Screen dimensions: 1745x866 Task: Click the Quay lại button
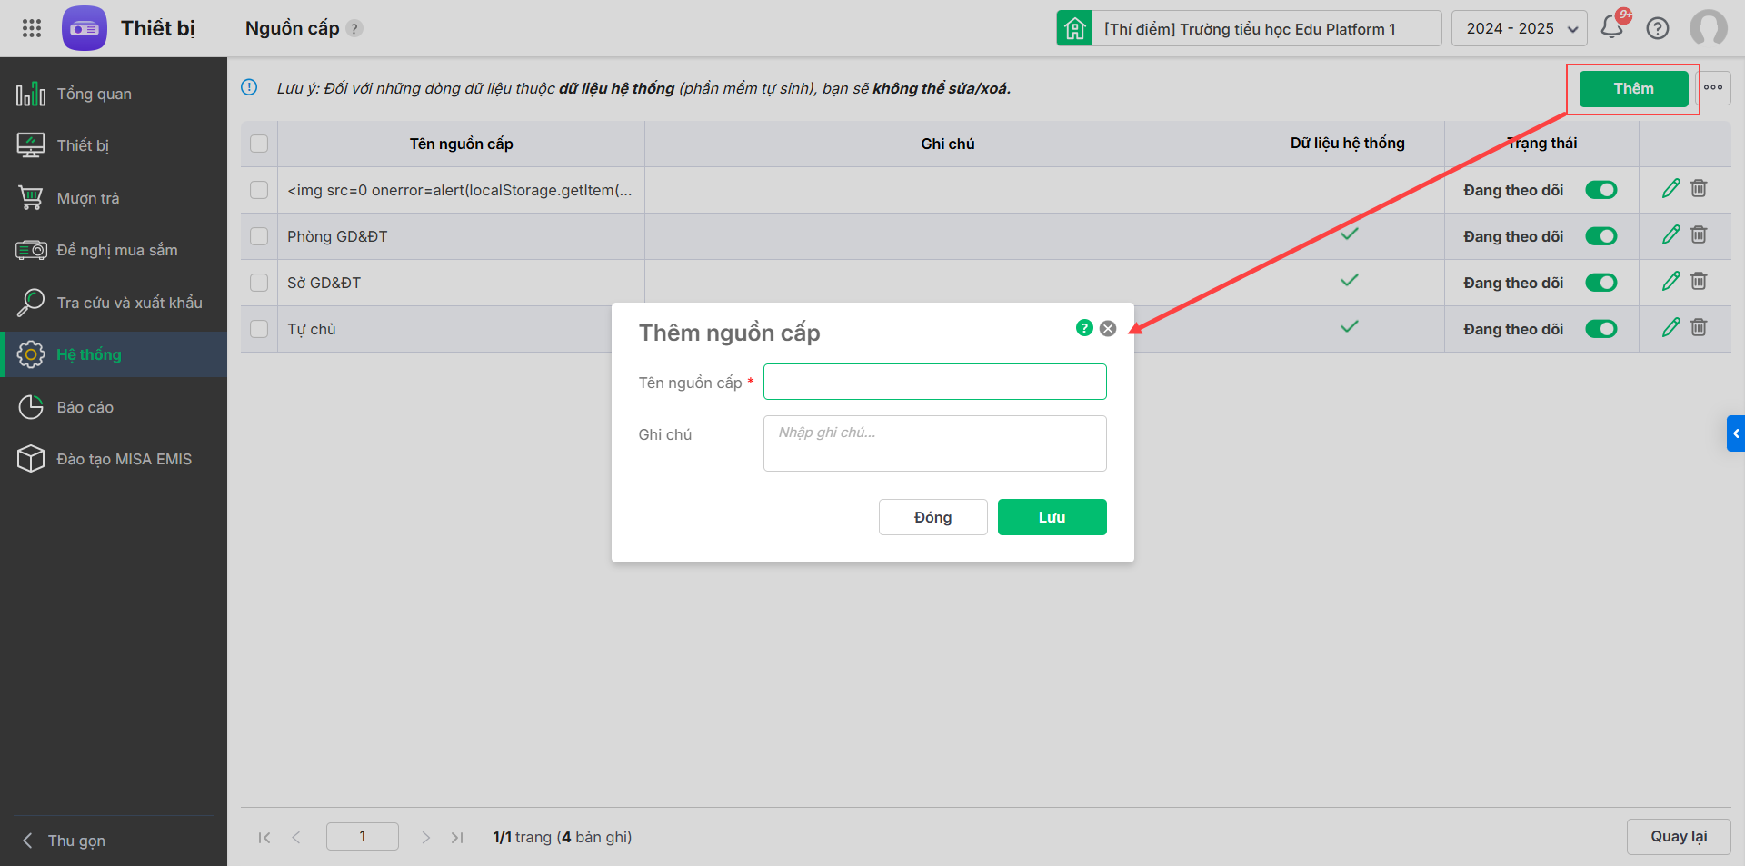point(1679,837)
